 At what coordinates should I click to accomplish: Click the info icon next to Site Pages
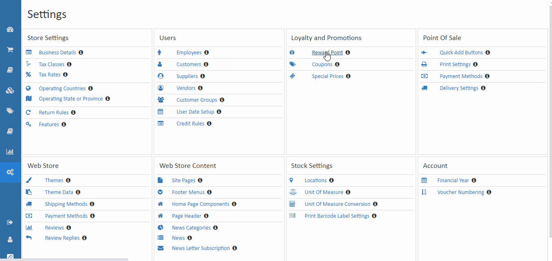tap(200, 181)
